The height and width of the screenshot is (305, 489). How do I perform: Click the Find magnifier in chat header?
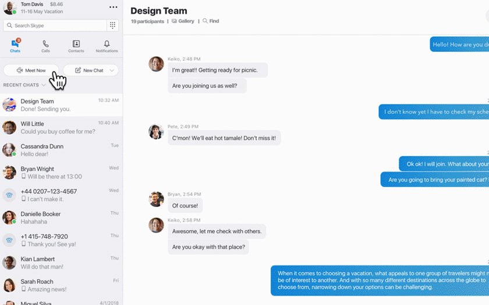click(x=205, y=21)
